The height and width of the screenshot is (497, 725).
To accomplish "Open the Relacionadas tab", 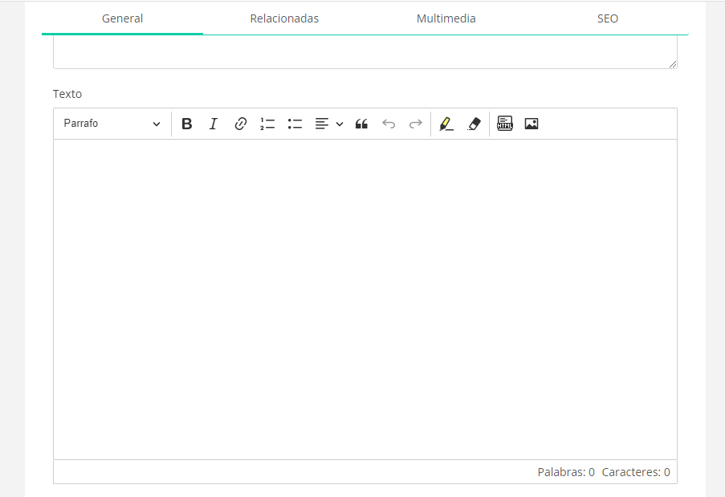I will [x=284, y=18].
